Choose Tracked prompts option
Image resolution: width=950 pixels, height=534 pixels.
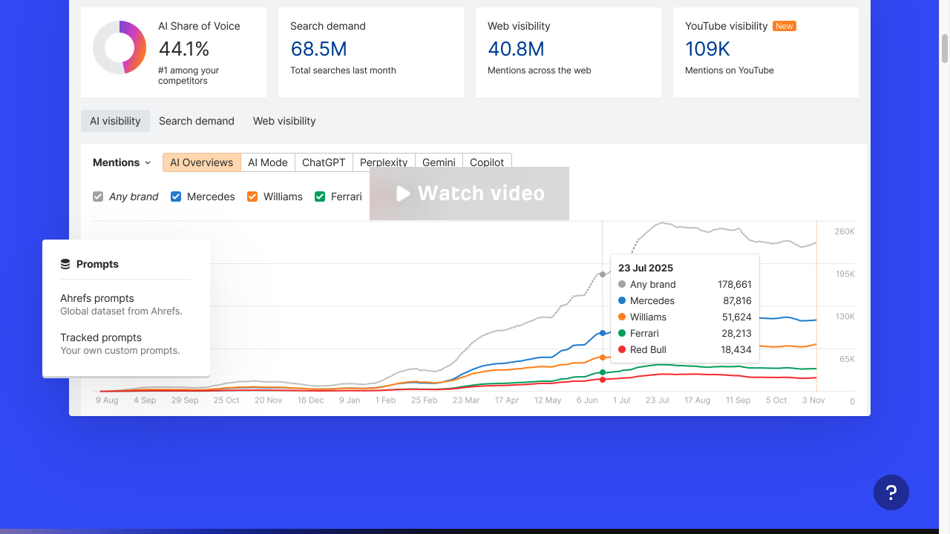(x=120, y=343)
